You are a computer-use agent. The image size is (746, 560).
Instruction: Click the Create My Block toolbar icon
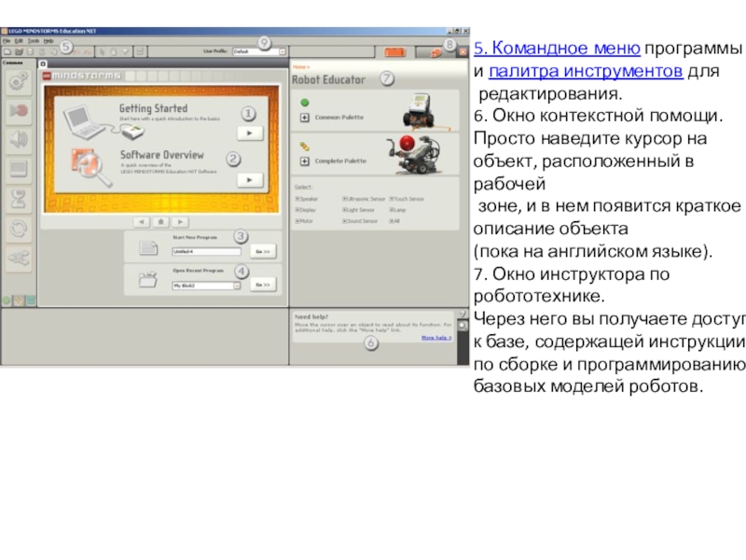point(141,51)
